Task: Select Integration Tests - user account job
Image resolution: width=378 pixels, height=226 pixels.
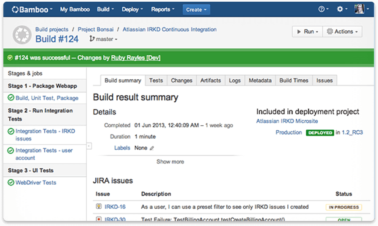Action: point(44,154)
